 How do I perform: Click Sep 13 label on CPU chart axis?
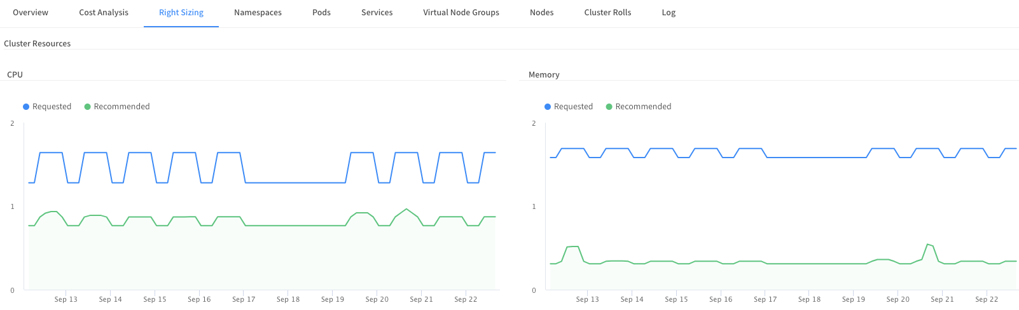66,299
